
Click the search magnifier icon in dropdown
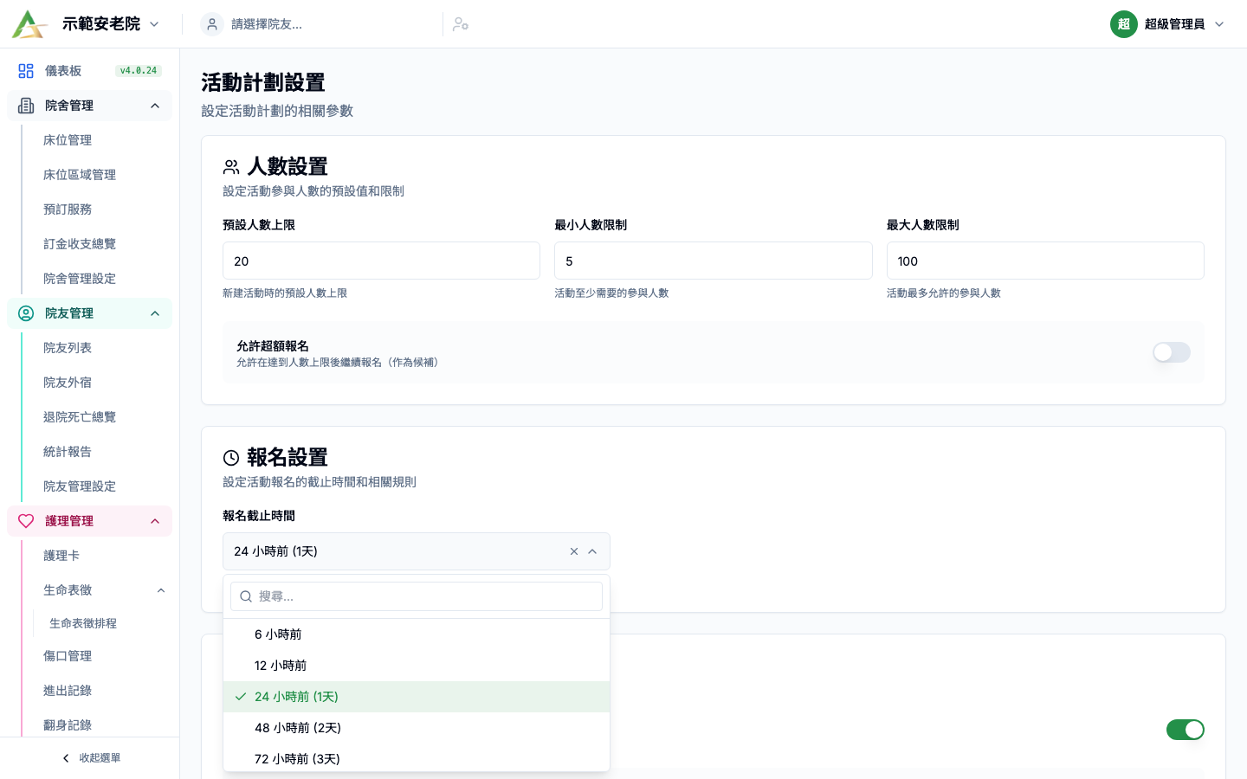tap(246, 596)
